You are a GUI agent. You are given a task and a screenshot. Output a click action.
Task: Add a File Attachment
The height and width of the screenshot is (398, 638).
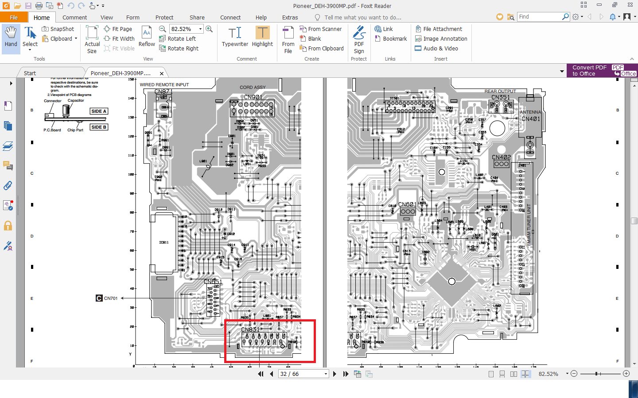pos(439,29)
